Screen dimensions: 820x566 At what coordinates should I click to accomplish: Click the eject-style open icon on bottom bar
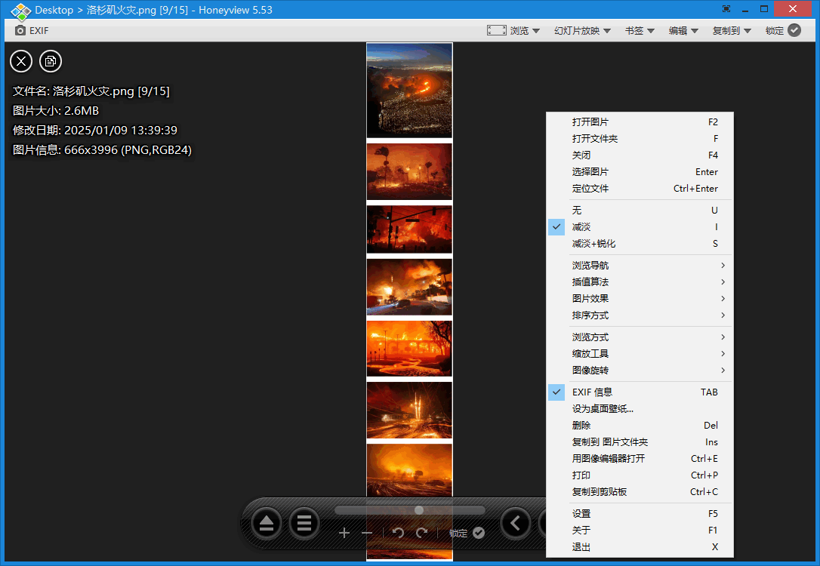click(265, 522)
